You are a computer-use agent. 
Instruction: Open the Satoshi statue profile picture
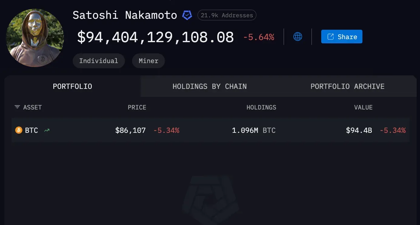35,38
